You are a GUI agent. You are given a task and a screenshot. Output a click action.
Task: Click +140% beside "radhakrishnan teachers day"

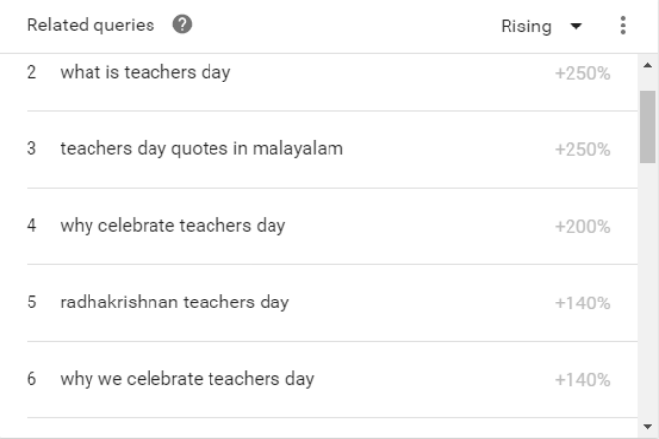click(582, 302)
